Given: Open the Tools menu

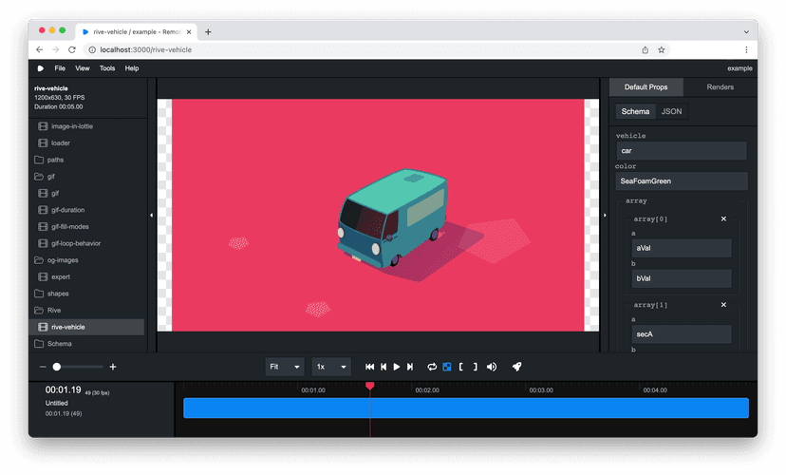Looking at the screenshot, I should pyautogui.click(x=107, y=68).
